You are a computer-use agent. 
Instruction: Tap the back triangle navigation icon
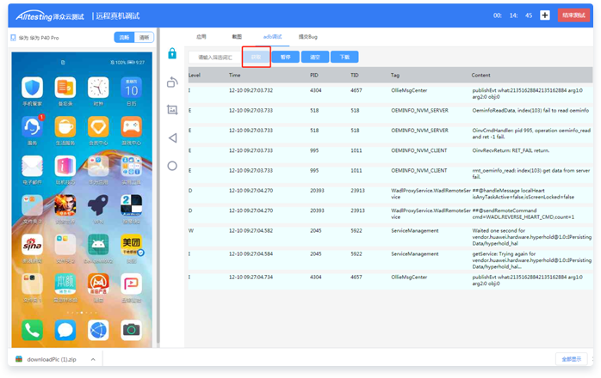[172, 137]
